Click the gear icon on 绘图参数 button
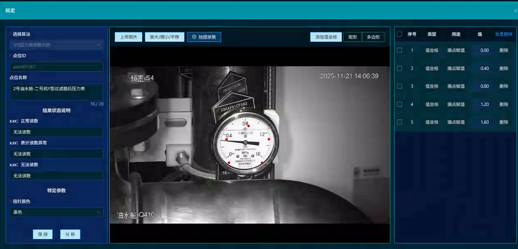The width and height of the screenshot is (518, 249). point(194,37)
